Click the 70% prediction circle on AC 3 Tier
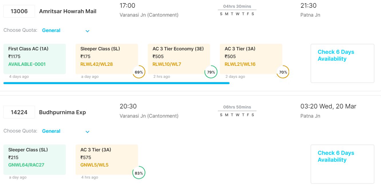Image resolution: width=381 pixels, height=188 pixels. point(283,72)
